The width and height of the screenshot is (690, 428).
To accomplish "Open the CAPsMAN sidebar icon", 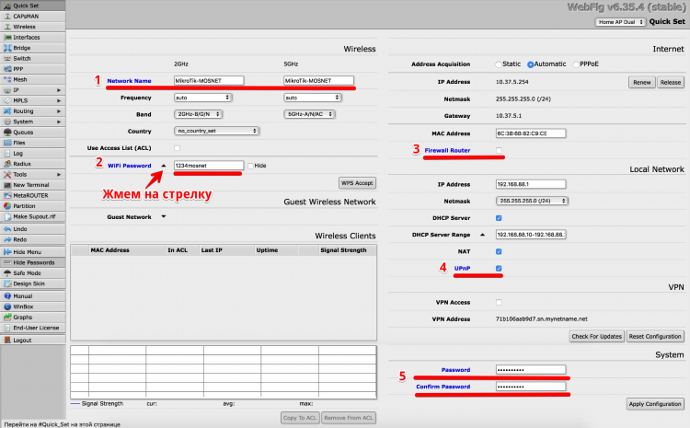I will pyautogui.click(x=7, y=17).
